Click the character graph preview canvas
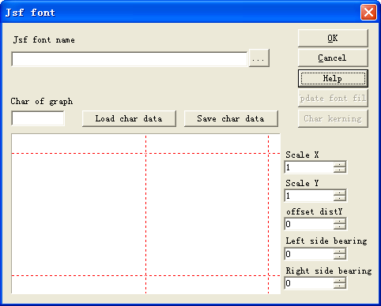 145,214
